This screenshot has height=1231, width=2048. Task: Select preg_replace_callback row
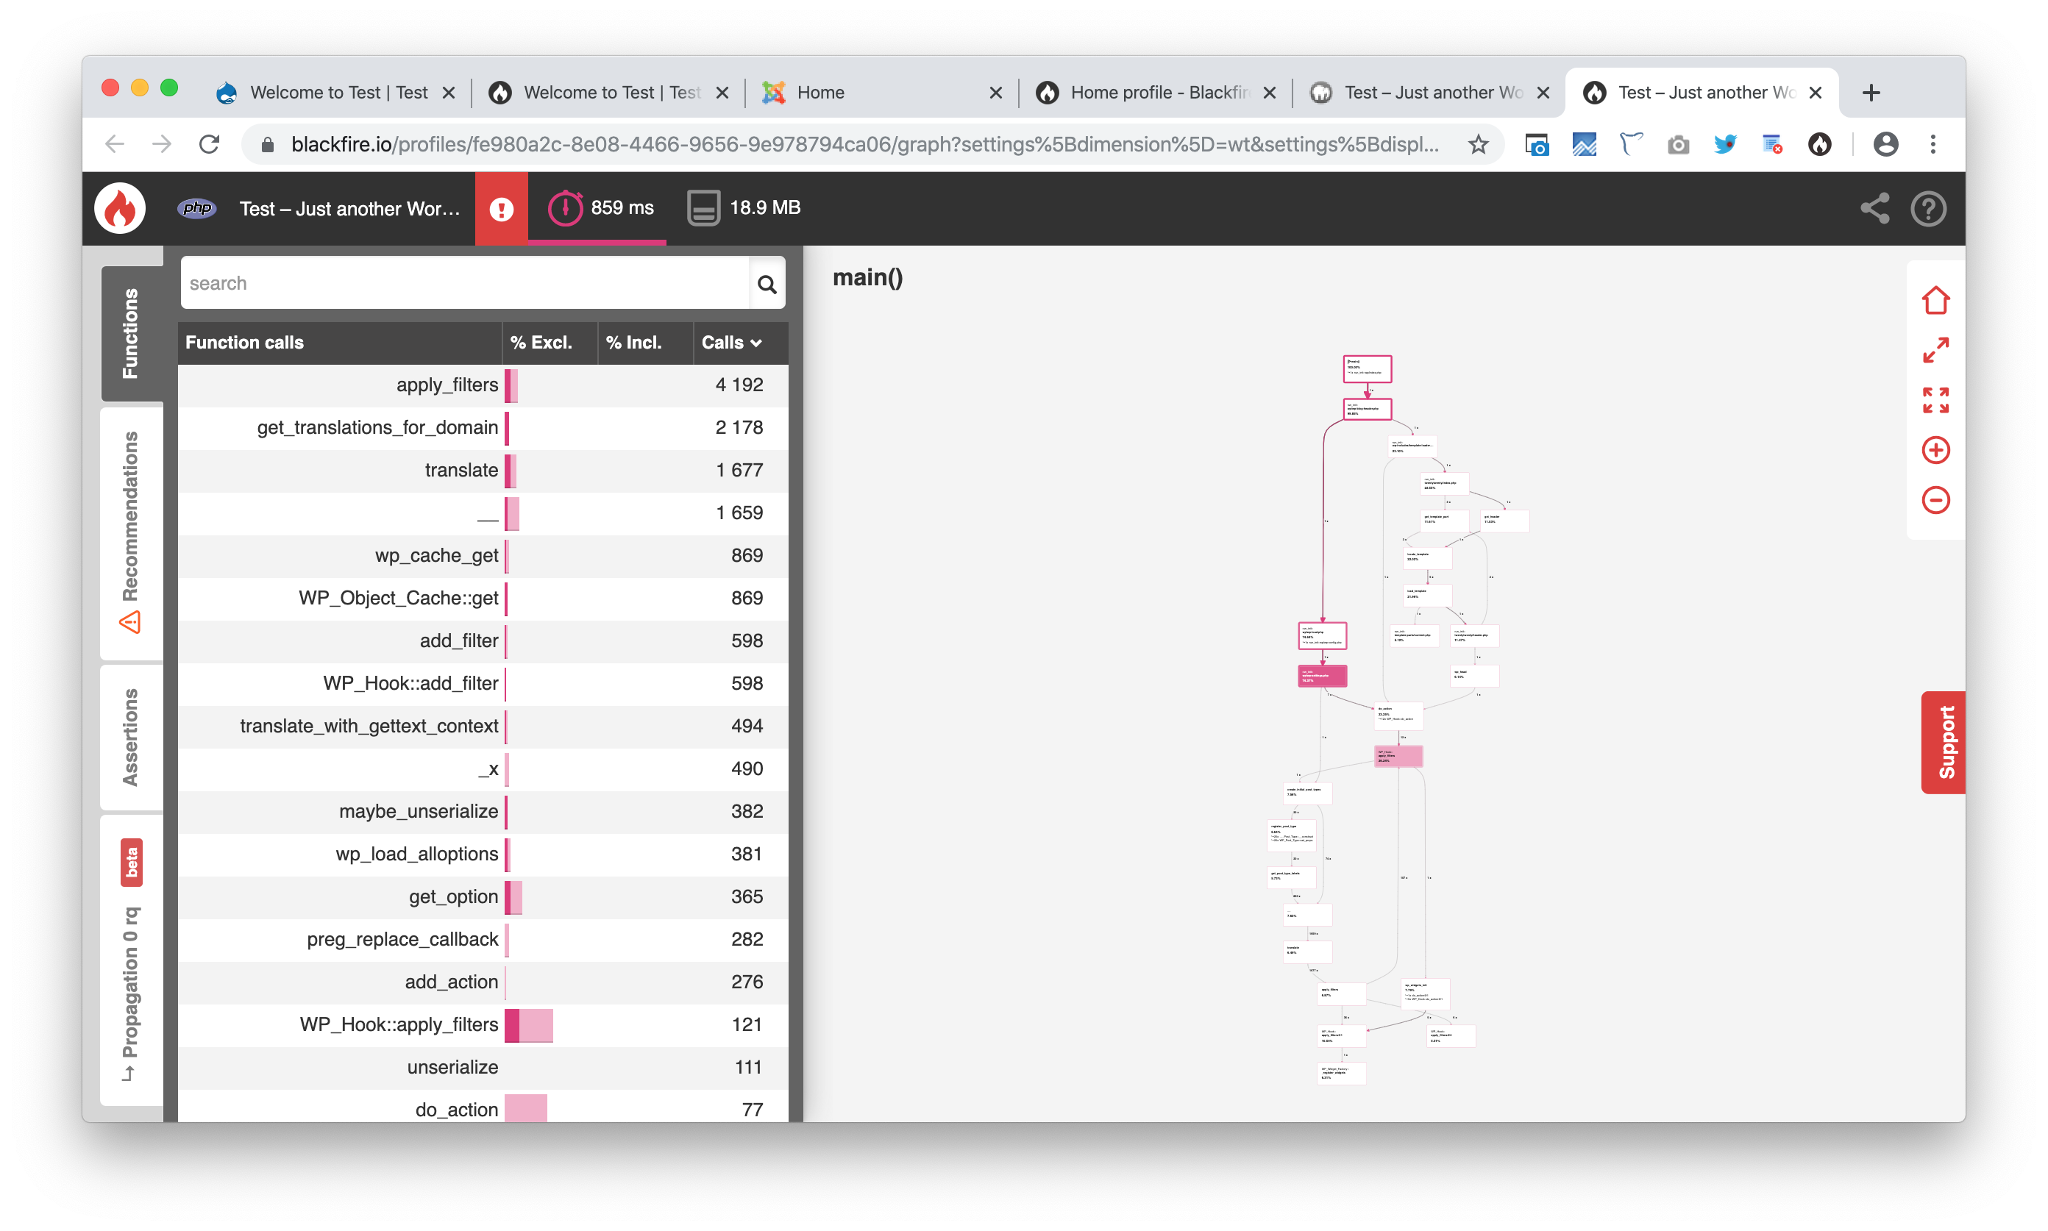click(483, 939)
